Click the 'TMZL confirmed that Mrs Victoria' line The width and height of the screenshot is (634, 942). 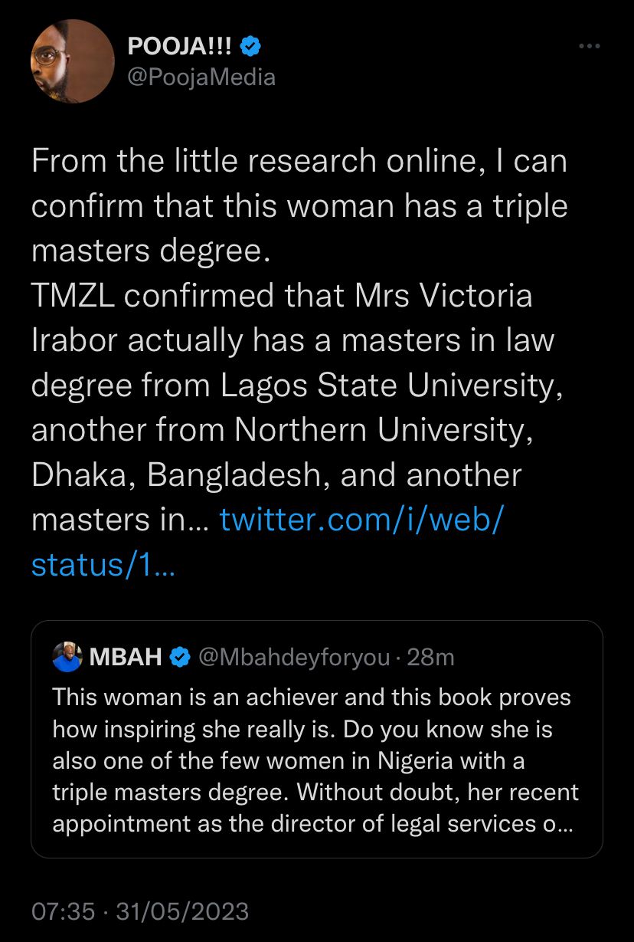point(281,296)
